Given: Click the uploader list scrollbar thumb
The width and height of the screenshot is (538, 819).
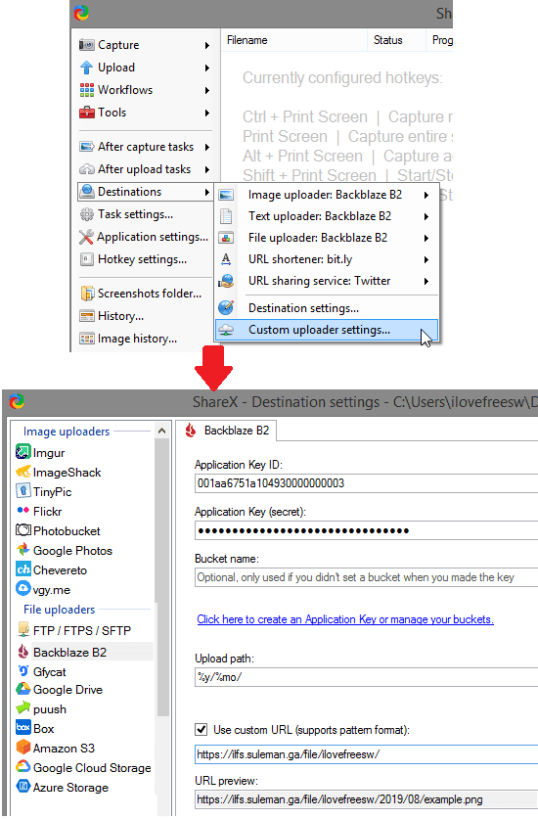Looking at the screenshot, I should click(x=162, y=577).
